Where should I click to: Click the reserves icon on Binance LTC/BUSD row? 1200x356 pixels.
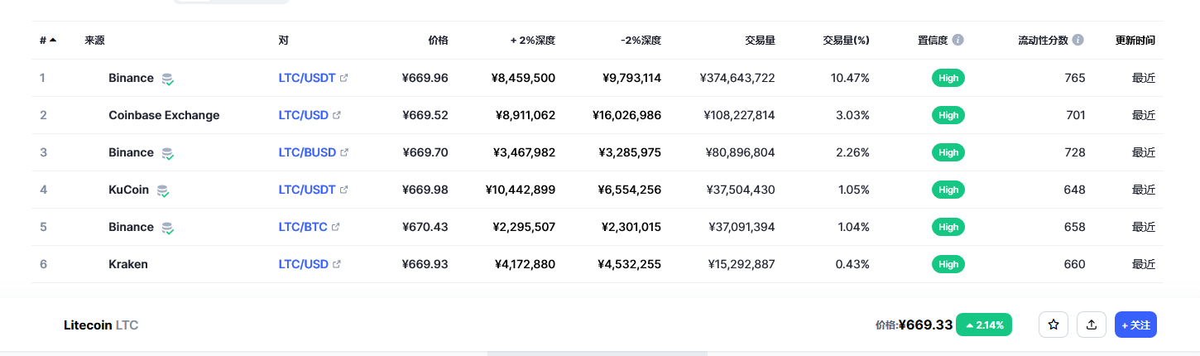click(x=167, y=153)
